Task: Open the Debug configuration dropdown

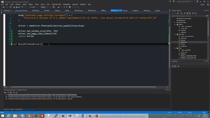Action: pos(44,7)
